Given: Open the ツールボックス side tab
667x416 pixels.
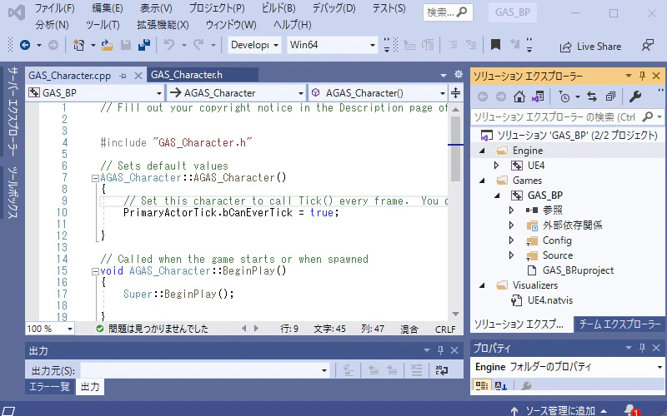Looking at the screenshot, I should coord(13,192).
